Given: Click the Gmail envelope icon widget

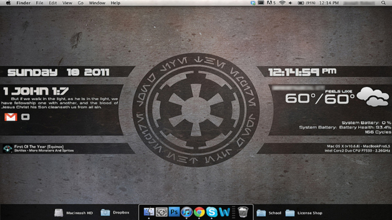Looking at the screenshot, I should pyautogui.click(x=11, y=117).
